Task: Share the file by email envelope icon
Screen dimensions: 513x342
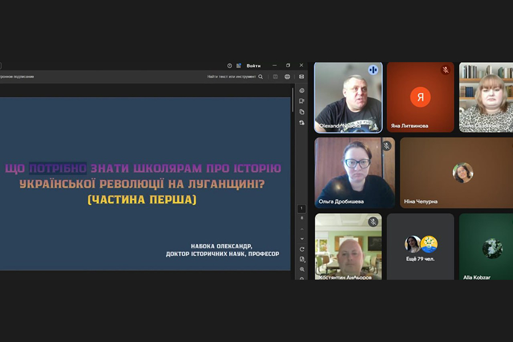Action: pos(302,76)
